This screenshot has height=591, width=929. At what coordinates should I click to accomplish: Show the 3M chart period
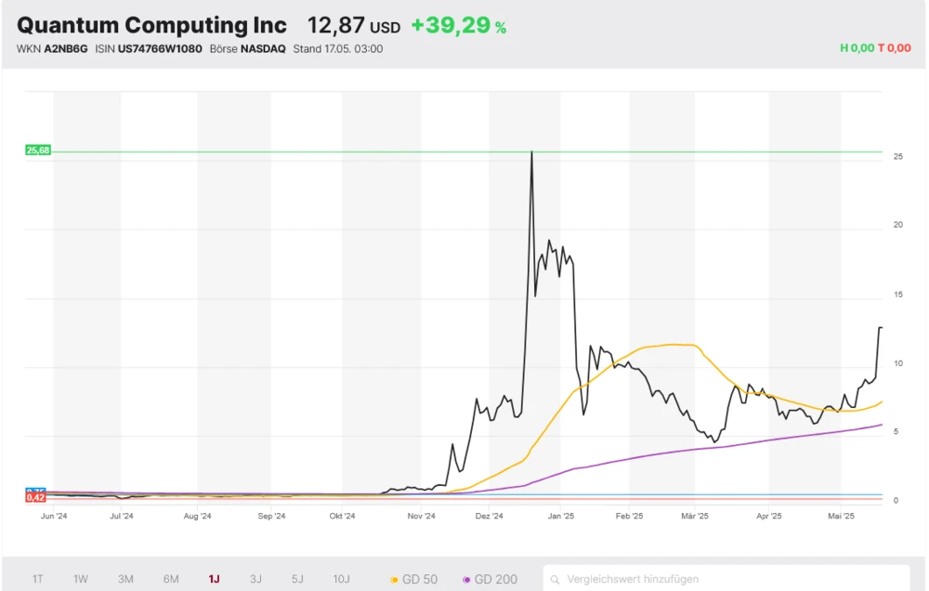tap(125, 579)
